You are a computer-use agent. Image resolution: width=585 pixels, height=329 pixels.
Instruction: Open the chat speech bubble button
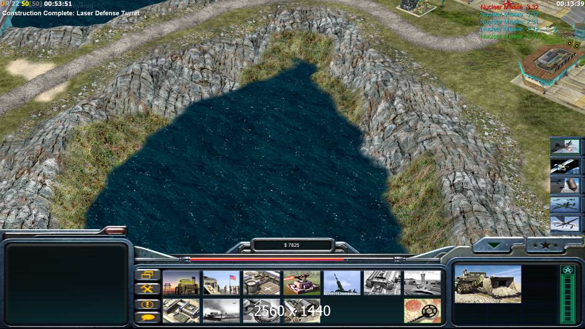pyautogui.click(x=148, y=317)
